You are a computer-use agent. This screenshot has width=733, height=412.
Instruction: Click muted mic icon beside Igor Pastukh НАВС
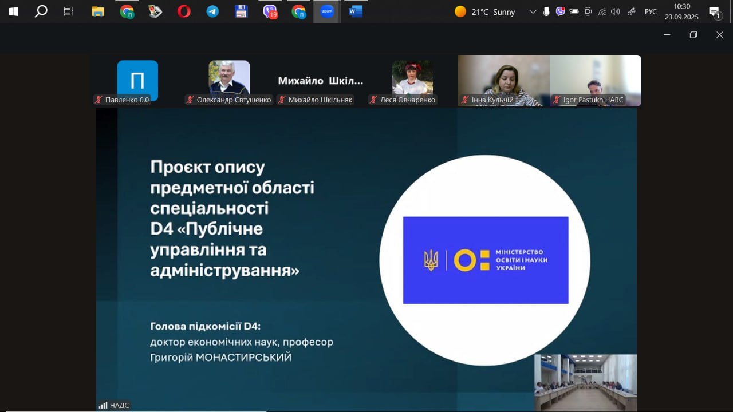pos(557,100)
